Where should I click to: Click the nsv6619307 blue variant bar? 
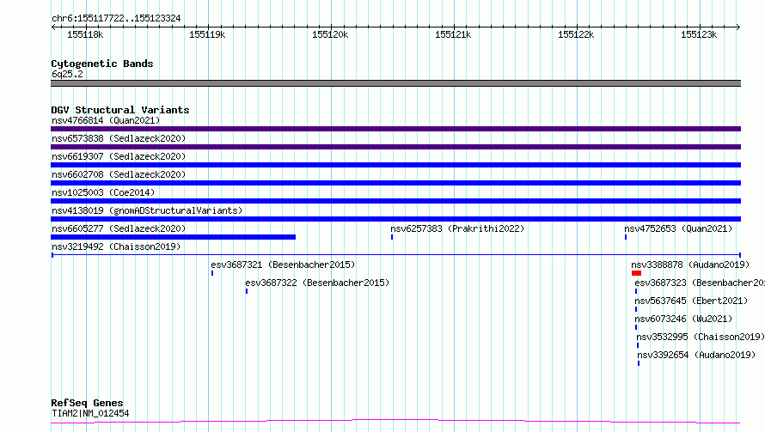[395, 165]
